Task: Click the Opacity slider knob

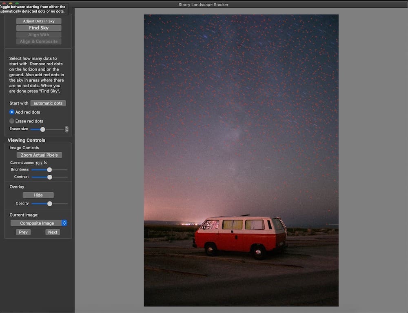Action: tap(50, 204)
